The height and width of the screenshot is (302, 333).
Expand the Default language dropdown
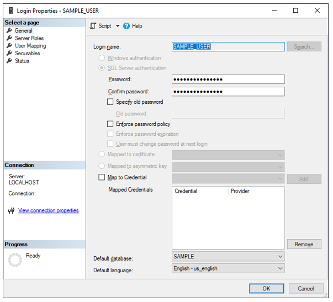point(228,268)
